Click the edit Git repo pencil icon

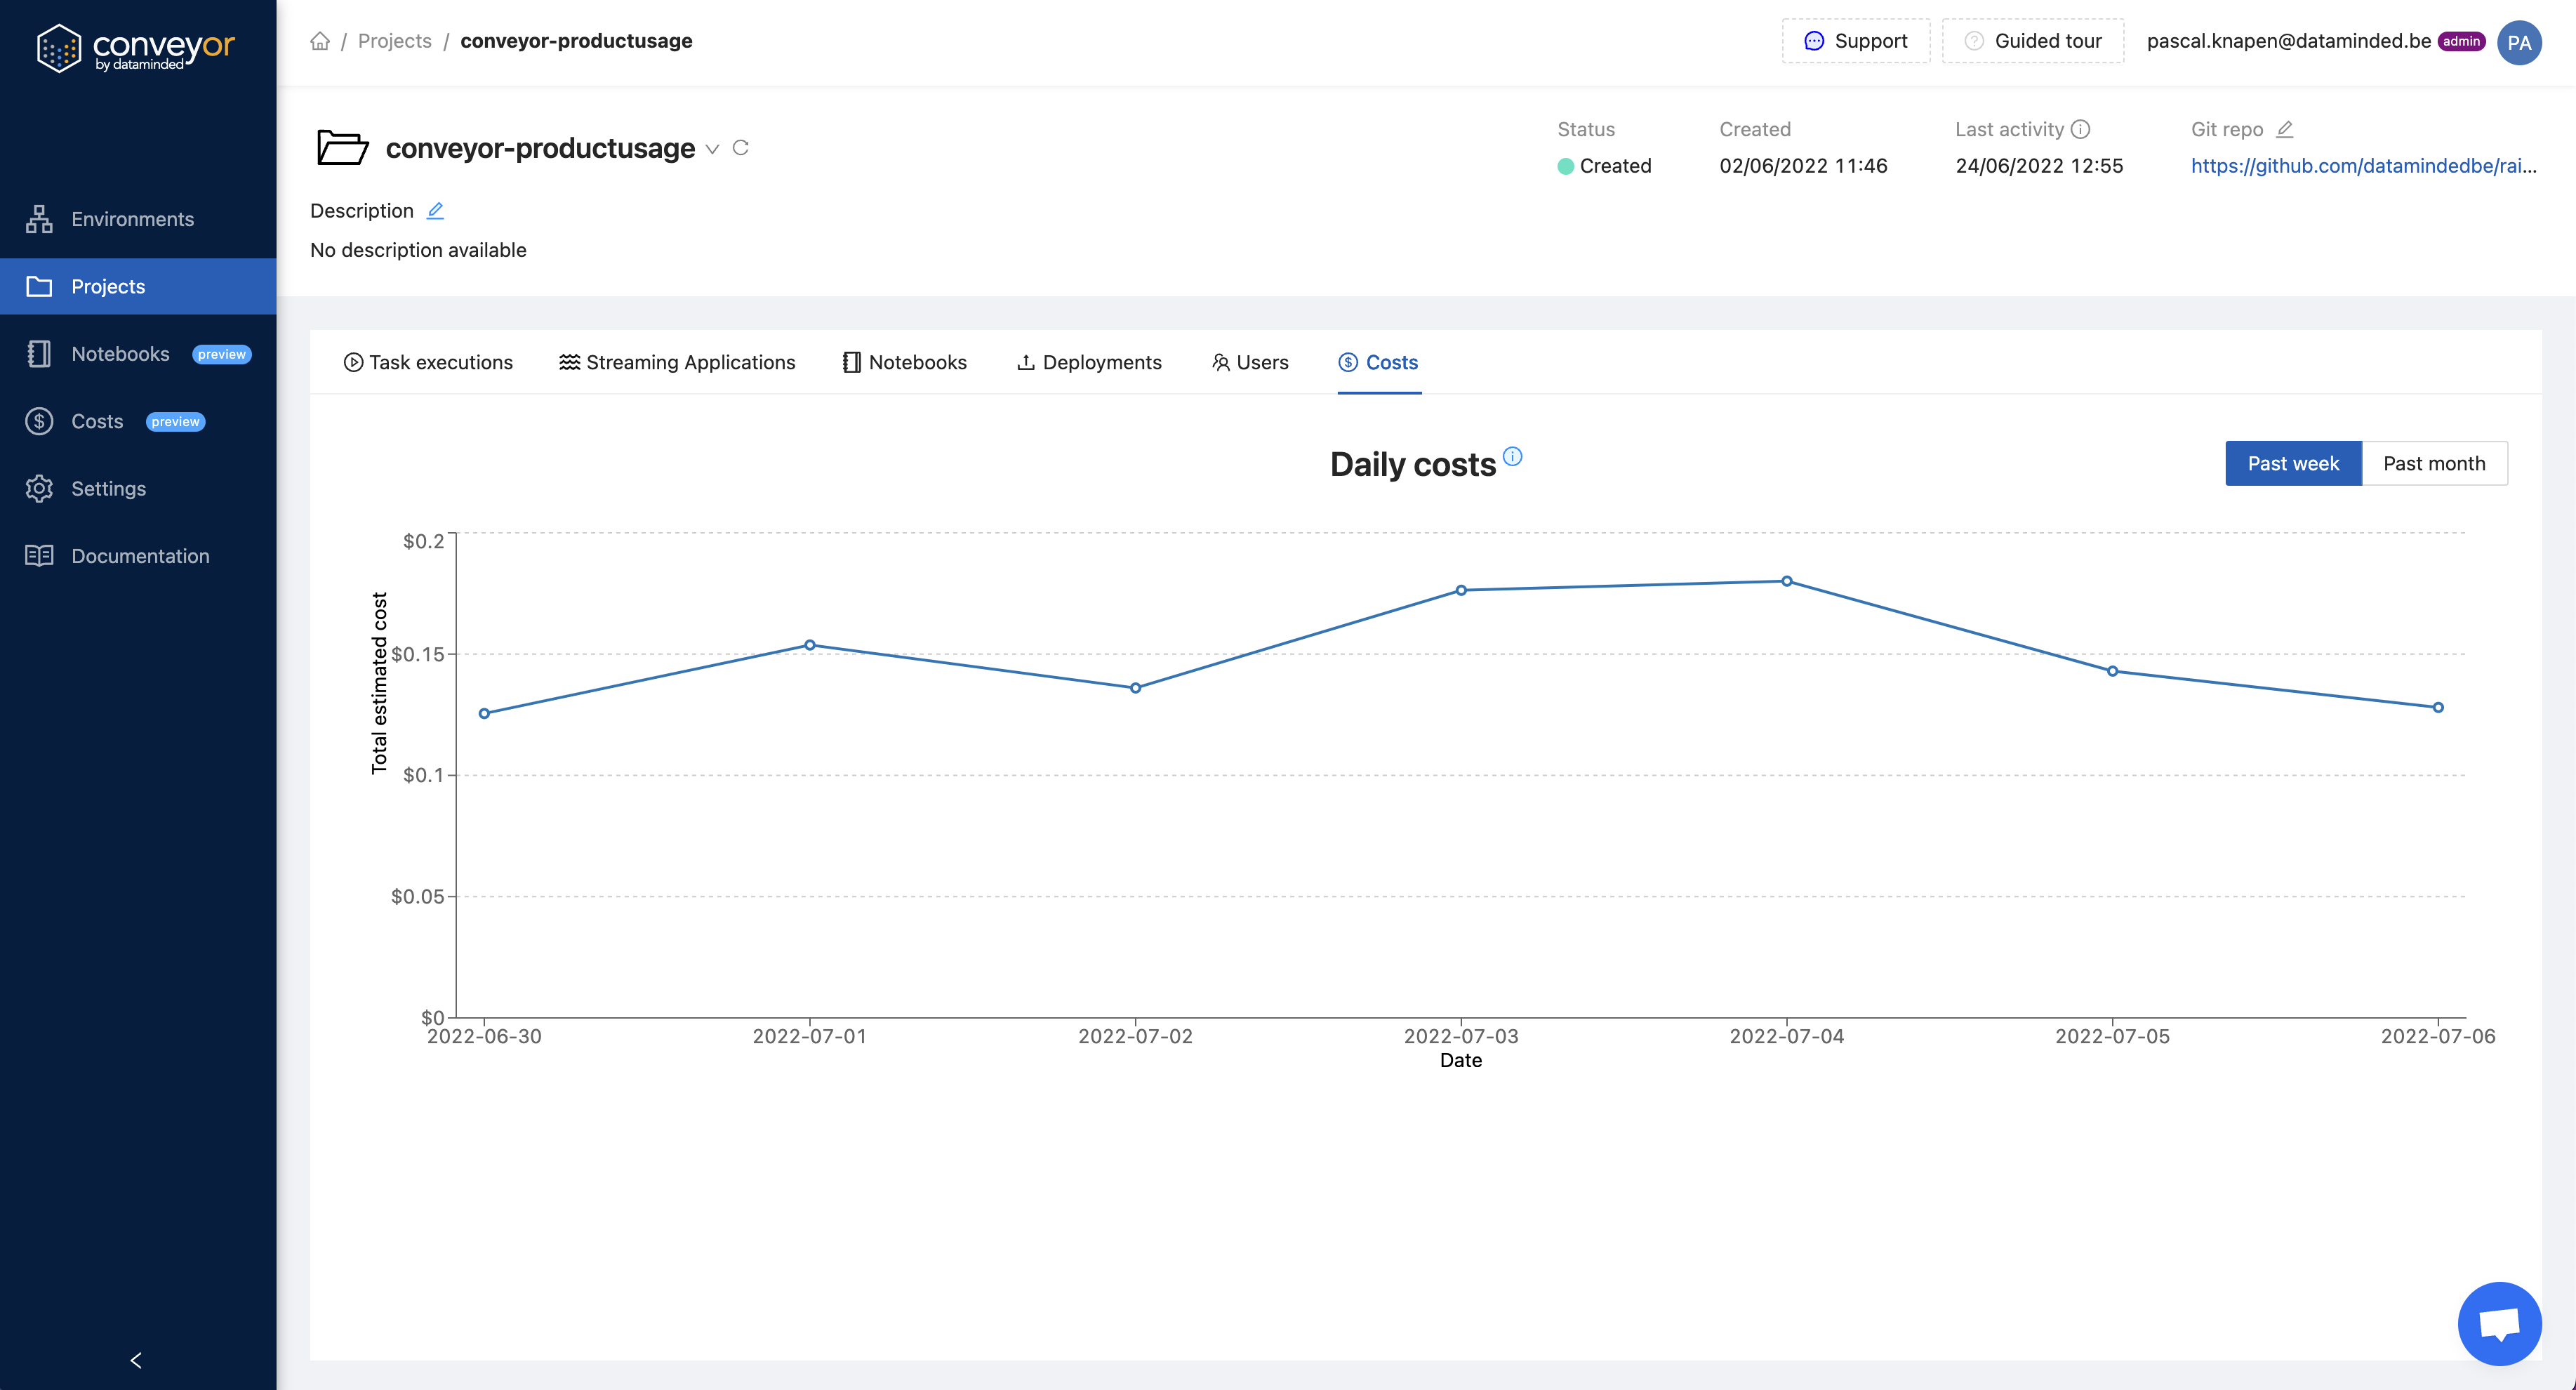pyautogui.click(x=2284, y=129)
